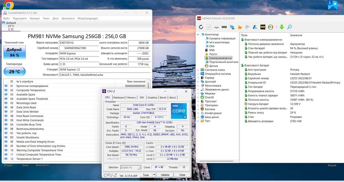Click the firmware version field EXD72D1Q
344x182 pixels.
79,43
